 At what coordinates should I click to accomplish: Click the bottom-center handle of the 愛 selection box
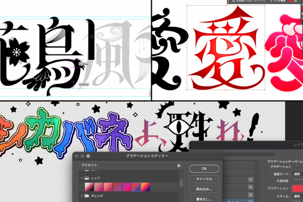click(x=226, y=90)
